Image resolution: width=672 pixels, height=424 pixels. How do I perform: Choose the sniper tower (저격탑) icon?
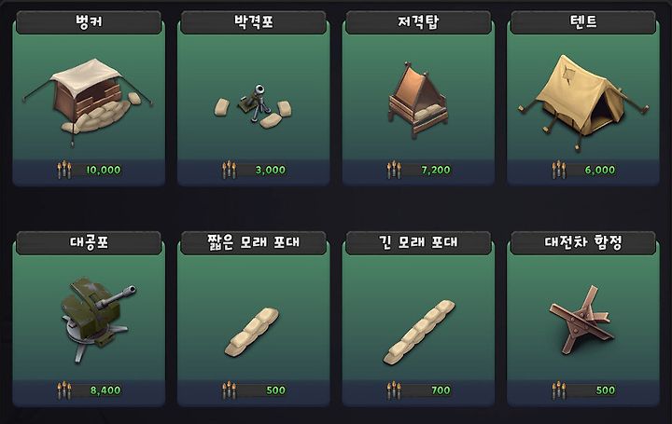coord(417,100)
